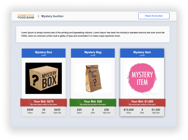Screen dimensions: 188x140
Task: Click the green Your Bid: $26 banner
Action: pyautogui.click(x=93, y=102)
